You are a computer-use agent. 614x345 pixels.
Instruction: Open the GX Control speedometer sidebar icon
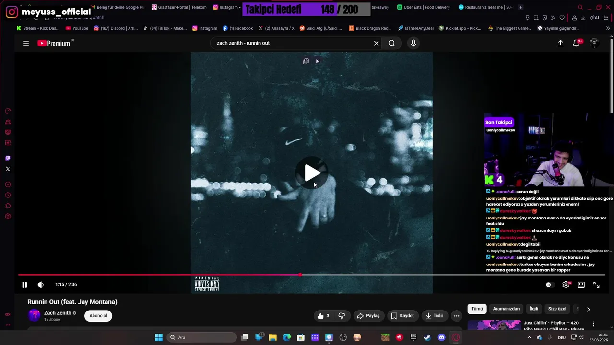[8, 111]
